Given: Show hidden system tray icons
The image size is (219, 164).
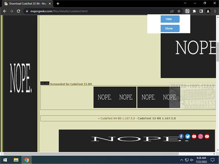Looking at the screenshot, I should coord(182,160).
